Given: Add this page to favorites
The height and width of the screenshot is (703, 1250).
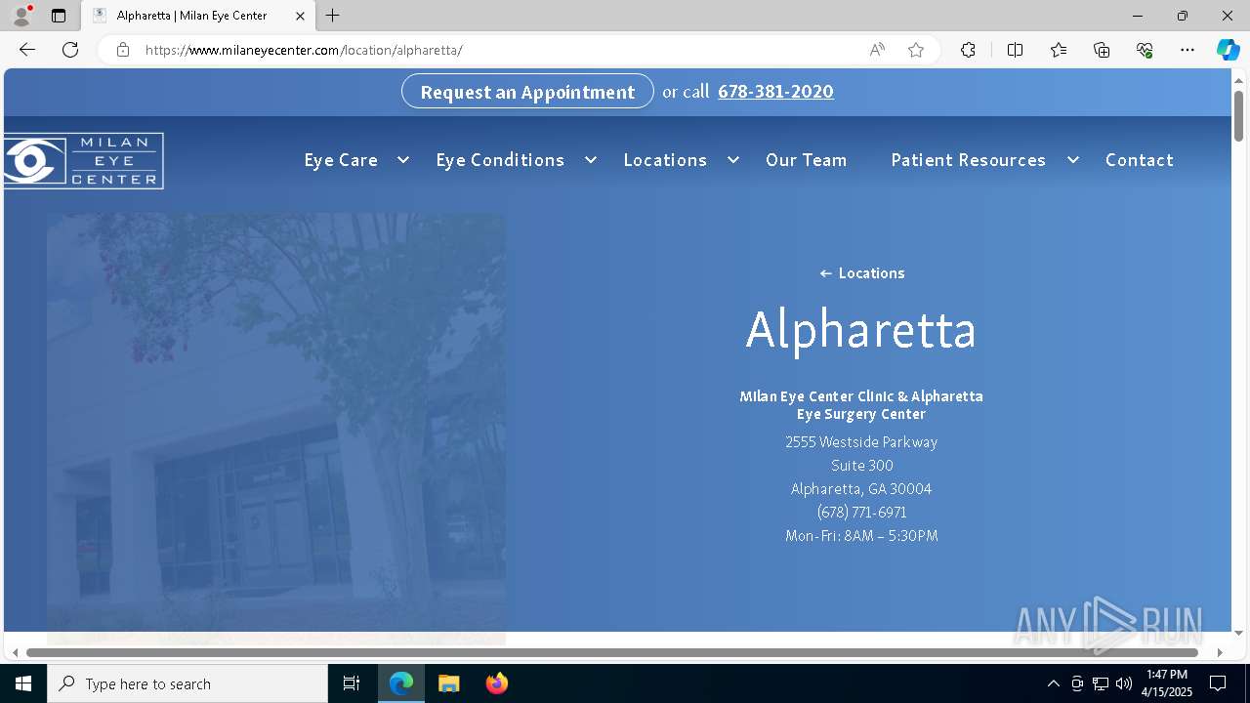Looking at the screenshot, I should [916, 50].
